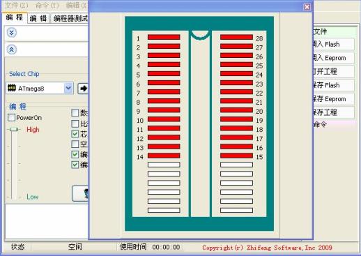The width and height of the screenshot is (361, 256).
Task: Click red pin 28 indicator bar
Action: (236, 37)
